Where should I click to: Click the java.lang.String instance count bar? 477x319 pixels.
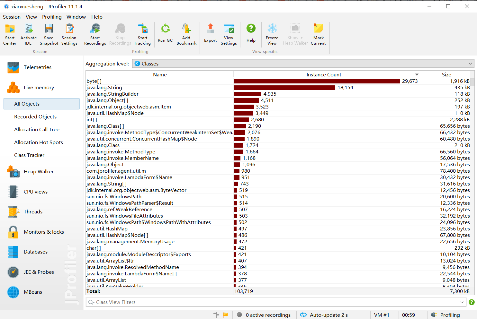coord(284,88)
